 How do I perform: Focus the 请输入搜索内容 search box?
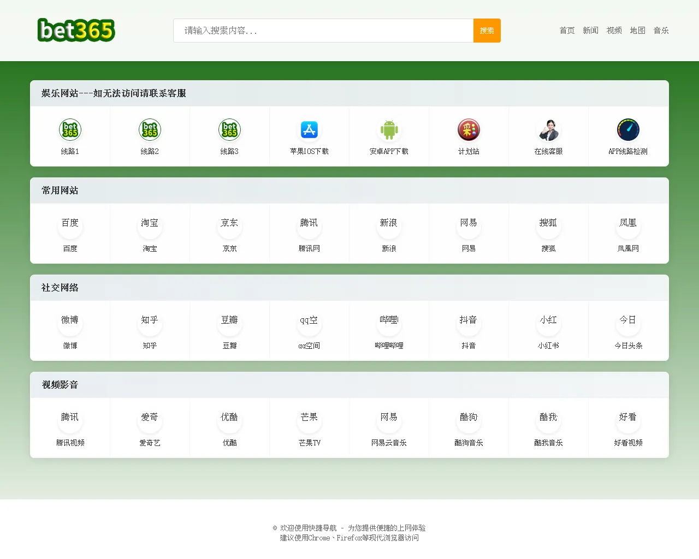[x=323, y=31]
